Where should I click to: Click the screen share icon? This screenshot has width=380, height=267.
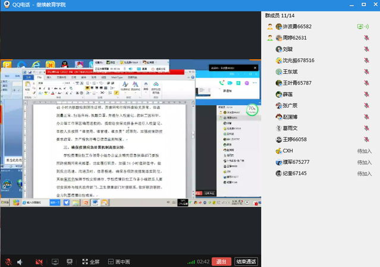[x=55, y=262]
